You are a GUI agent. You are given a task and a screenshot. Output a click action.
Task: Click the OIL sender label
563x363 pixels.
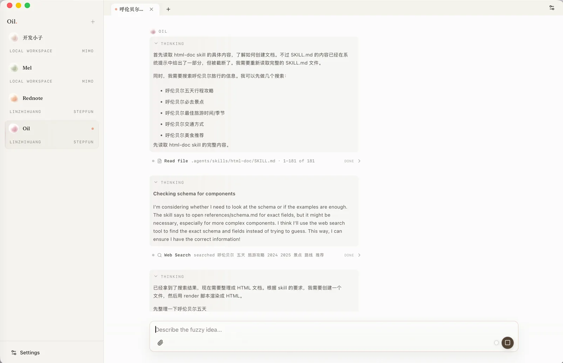click(x=163, y=32)
